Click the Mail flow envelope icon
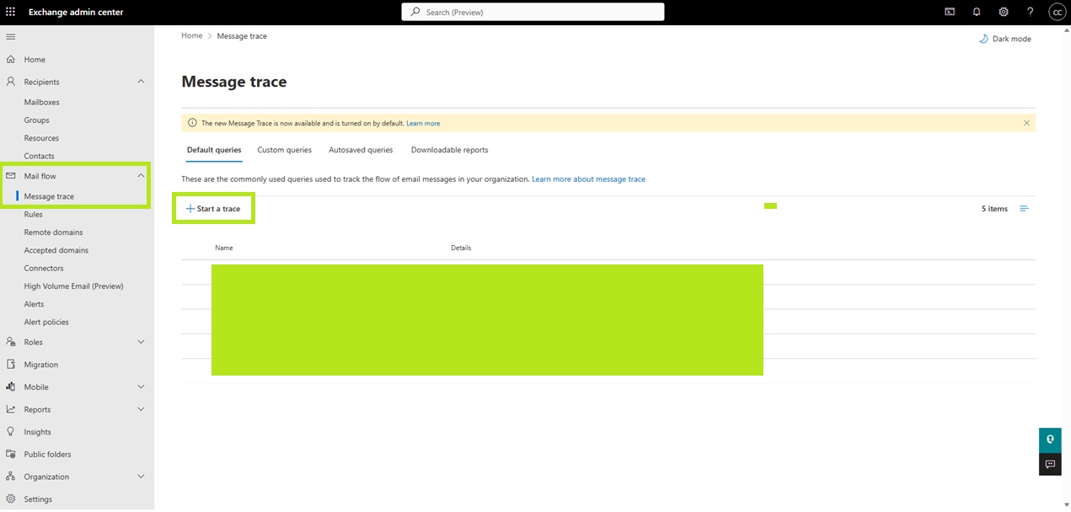The width and height of the screenshot is (1071, 512). (11, 176)
